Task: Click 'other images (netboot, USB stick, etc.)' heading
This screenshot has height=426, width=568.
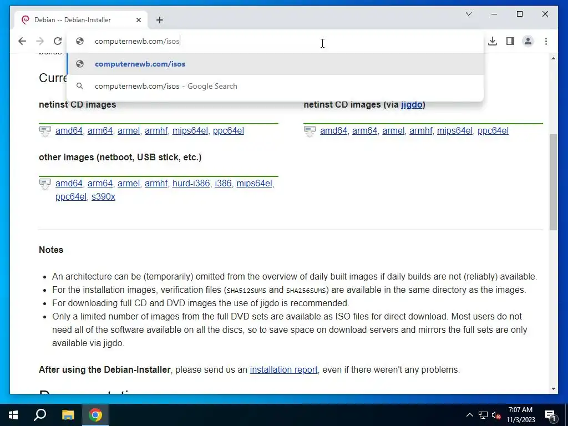Action: point(120,157)
